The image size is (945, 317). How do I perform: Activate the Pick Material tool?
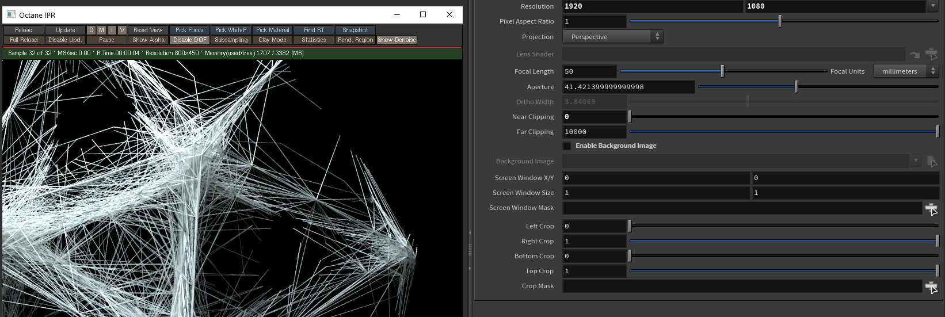point(273,30)
